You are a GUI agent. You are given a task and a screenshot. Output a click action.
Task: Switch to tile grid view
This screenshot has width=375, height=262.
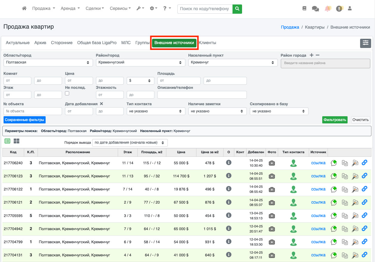pos(16,141)
